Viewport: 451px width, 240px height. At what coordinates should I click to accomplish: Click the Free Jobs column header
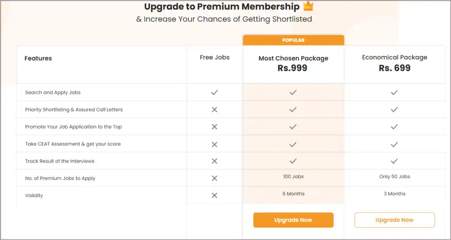215,57
